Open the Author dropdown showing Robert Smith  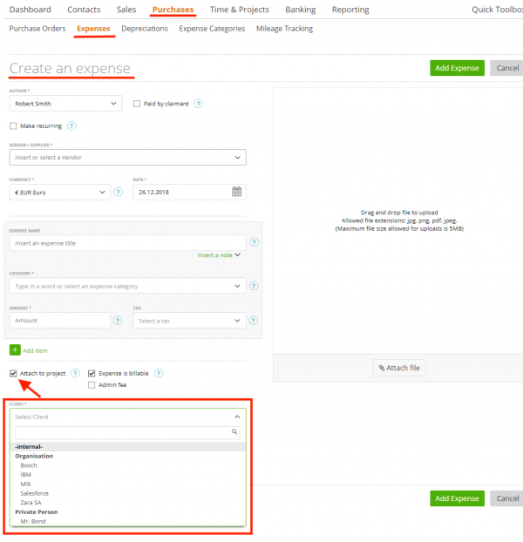[65, 104]
